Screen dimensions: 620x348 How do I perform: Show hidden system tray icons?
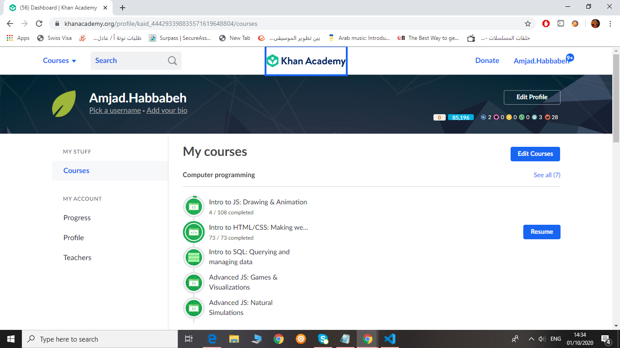click(x=531, y=339)
